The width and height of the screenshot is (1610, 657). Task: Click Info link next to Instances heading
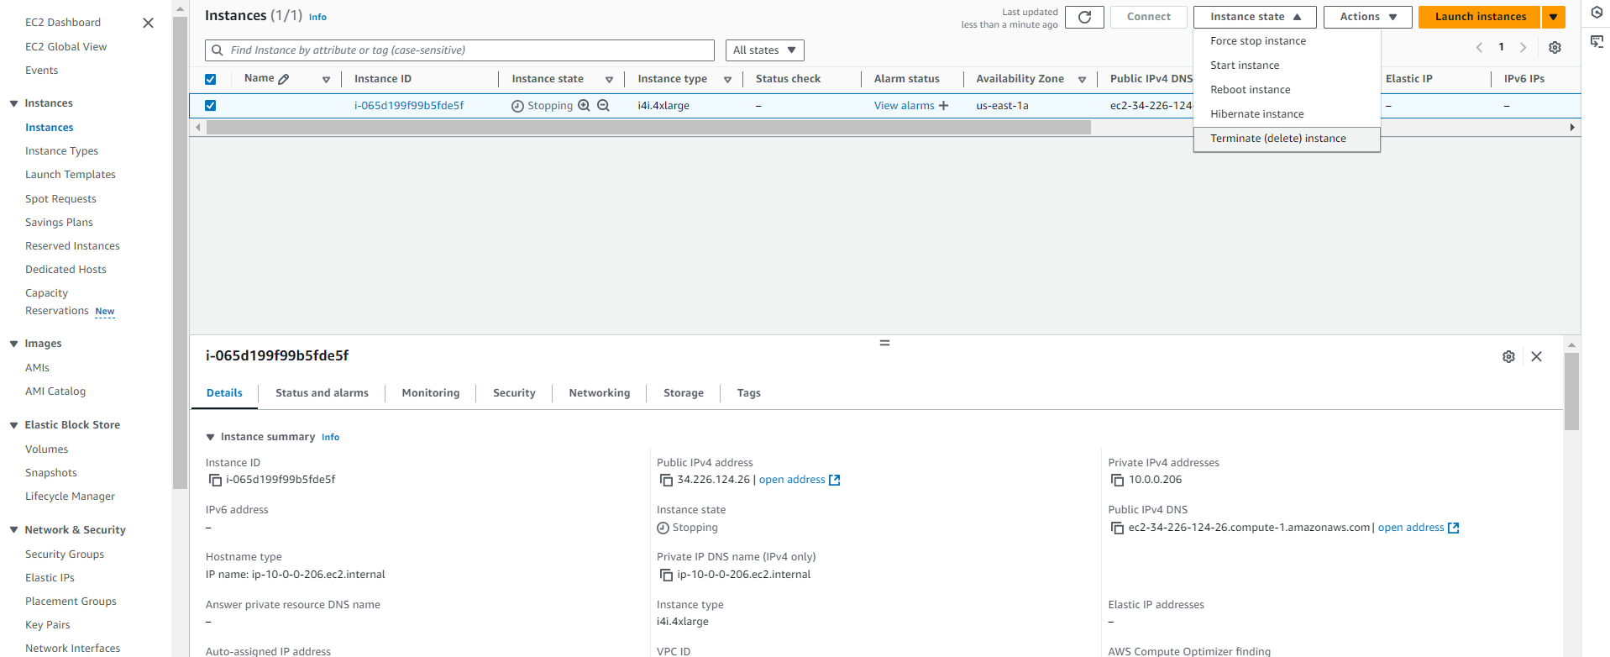(317, 17)
